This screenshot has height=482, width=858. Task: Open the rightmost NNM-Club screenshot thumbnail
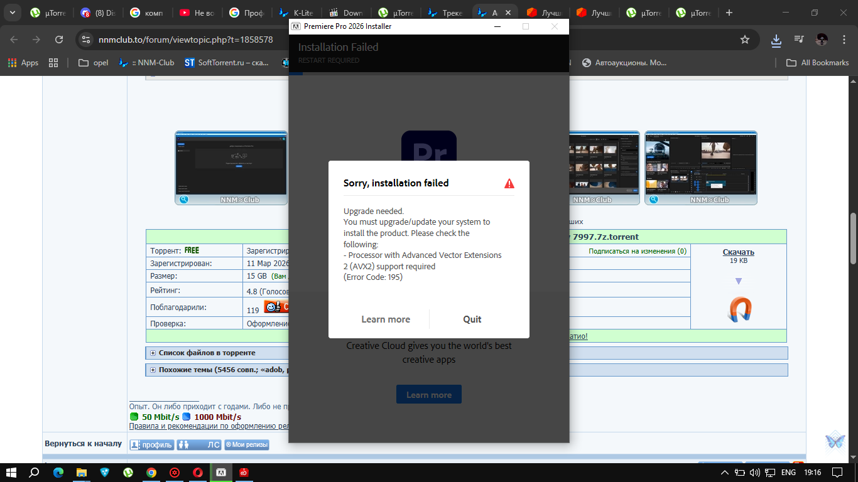coord(701,168)
